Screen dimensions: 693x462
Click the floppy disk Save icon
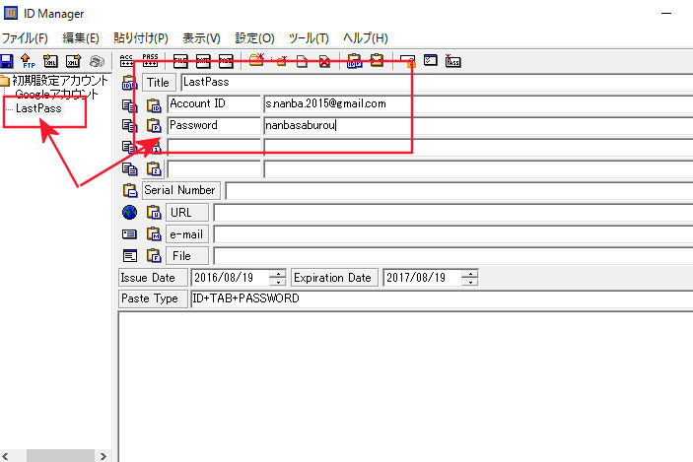point(7,61)
